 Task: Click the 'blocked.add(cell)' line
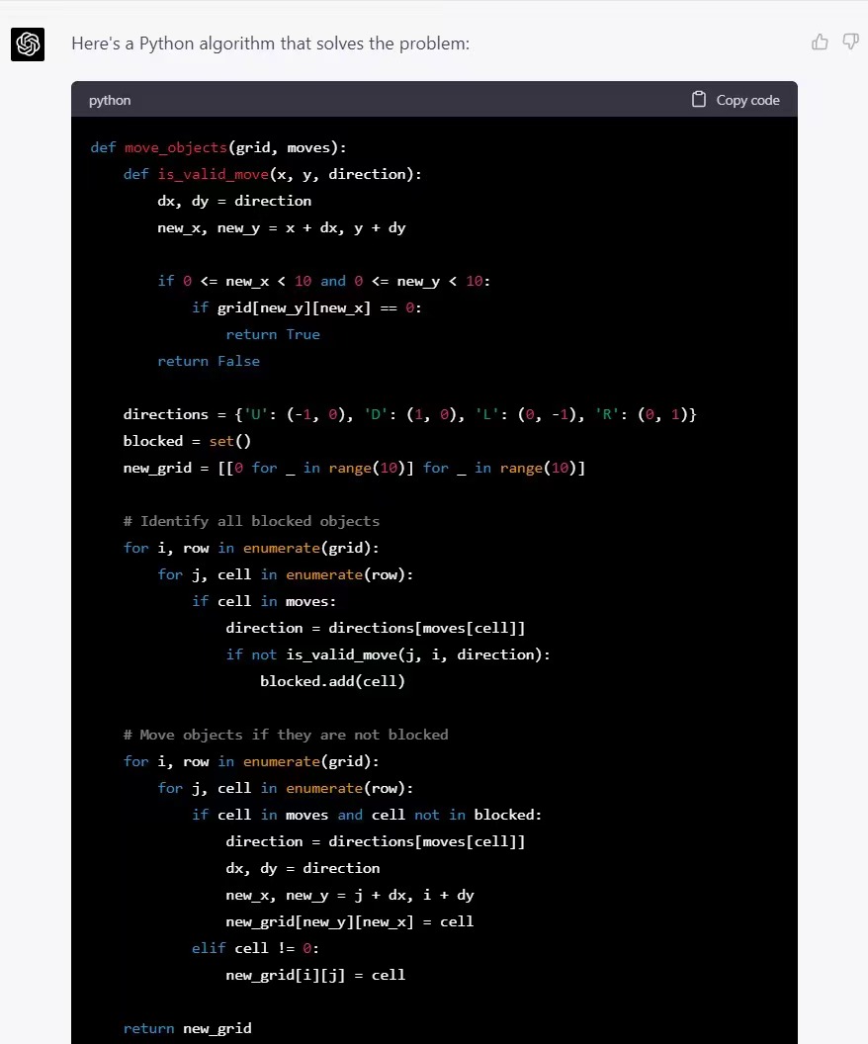(332, 681)
